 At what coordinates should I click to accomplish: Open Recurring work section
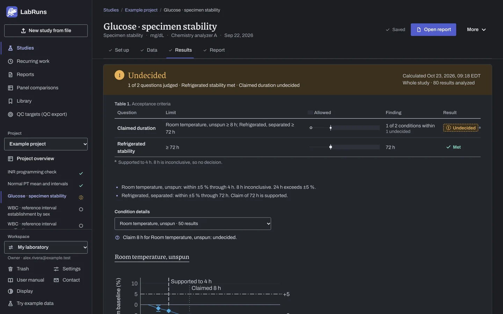(33, 61)
